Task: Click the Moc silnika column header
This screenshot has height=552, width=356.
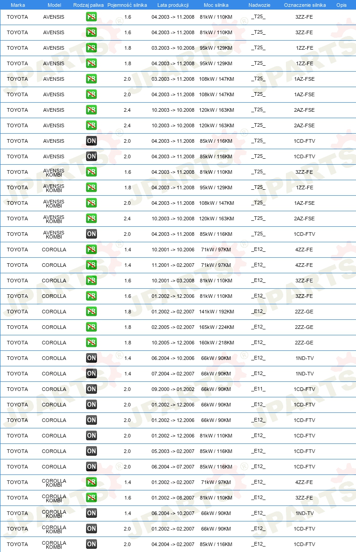Action: point(216,5)
